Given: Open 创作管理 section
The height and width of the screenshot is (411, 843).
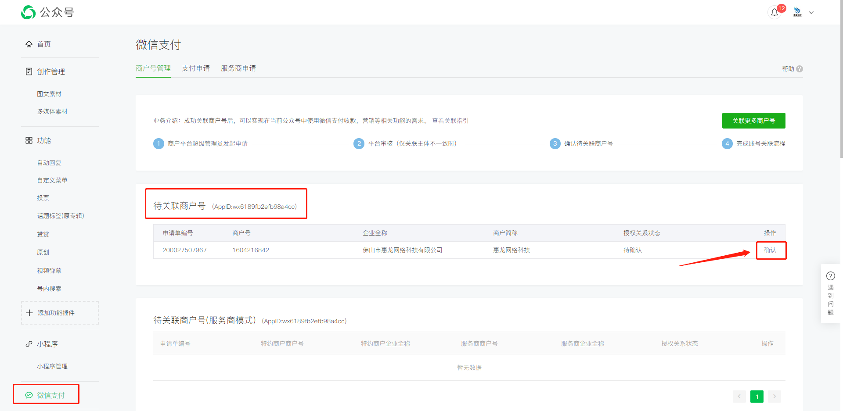Looking at the screenshot, I should [x=51, y=71].
